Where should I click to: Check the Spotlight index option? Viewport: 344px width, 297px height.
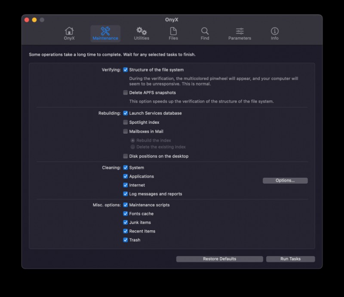pos(126,122)
